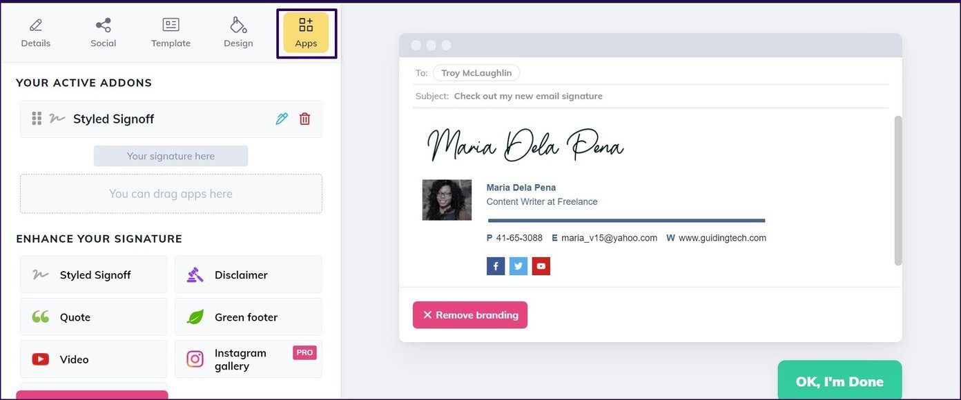Click the handwritten Maria Dela Pena signoff
Image resolution: width=961 pixels, height=400 pixels.
point(525,143)
